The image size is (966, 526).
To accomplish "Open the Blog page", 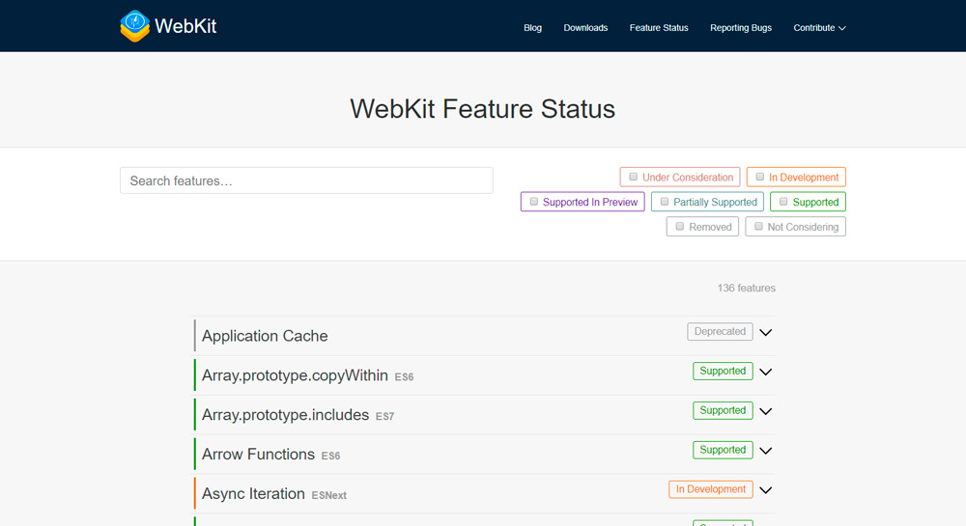I will click(x=532, y=28).
